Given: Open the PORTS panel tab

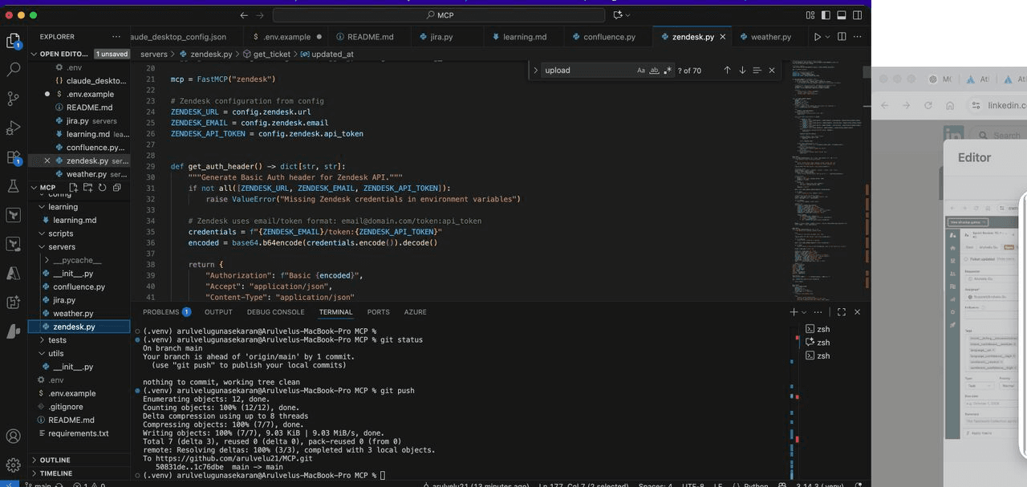Looking at the screenshot, I should (x=378, y=312).
